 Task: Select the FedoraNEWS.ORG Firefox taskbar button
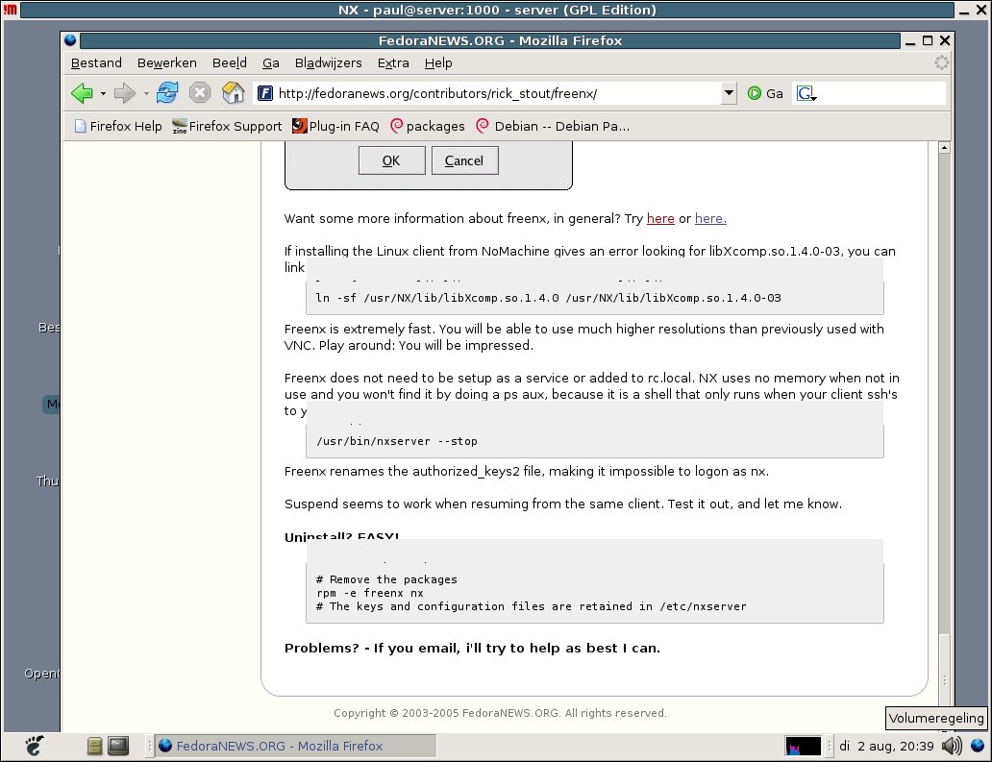coord(295,746)
